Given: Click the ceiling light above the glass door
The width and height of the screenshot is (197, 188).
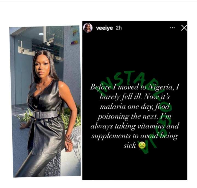Looking at the screenshot, I should (x=41, y=34).
